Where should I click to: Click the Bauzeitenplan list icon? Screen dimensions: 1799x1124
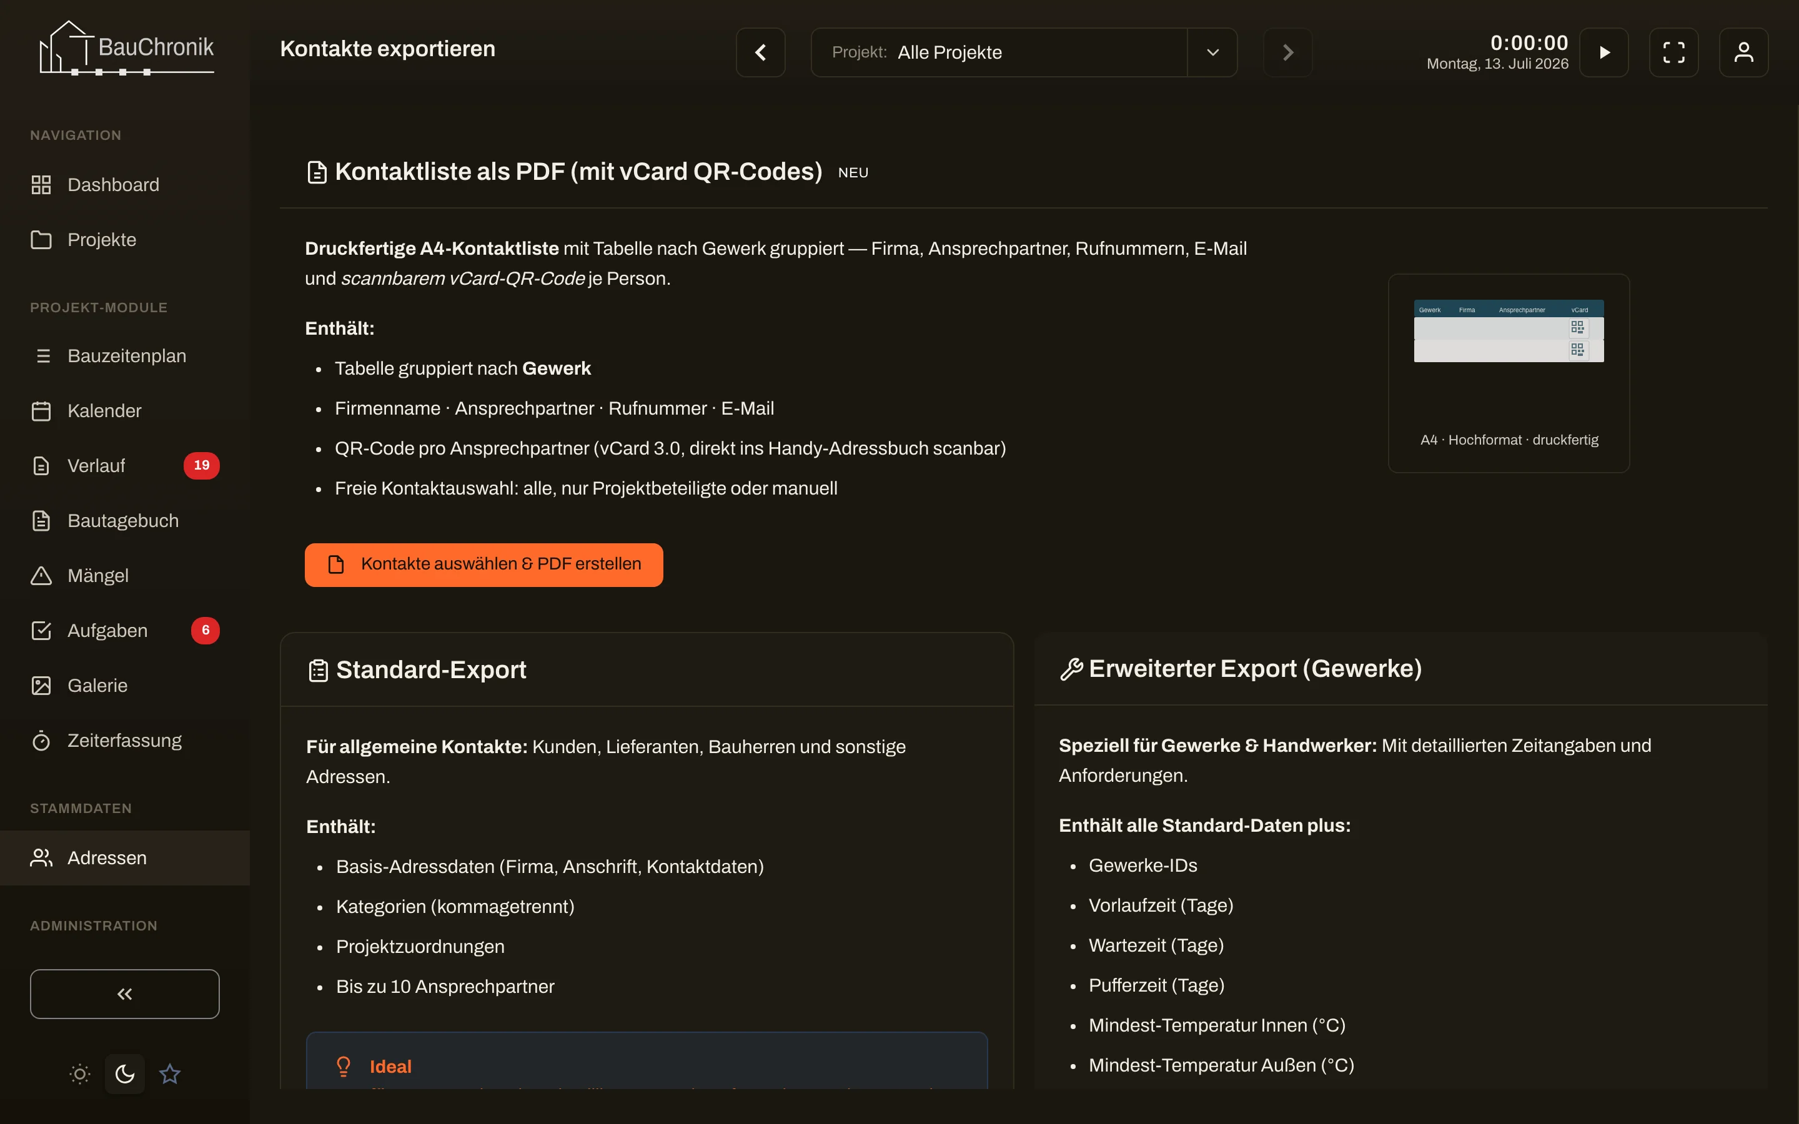43,356
